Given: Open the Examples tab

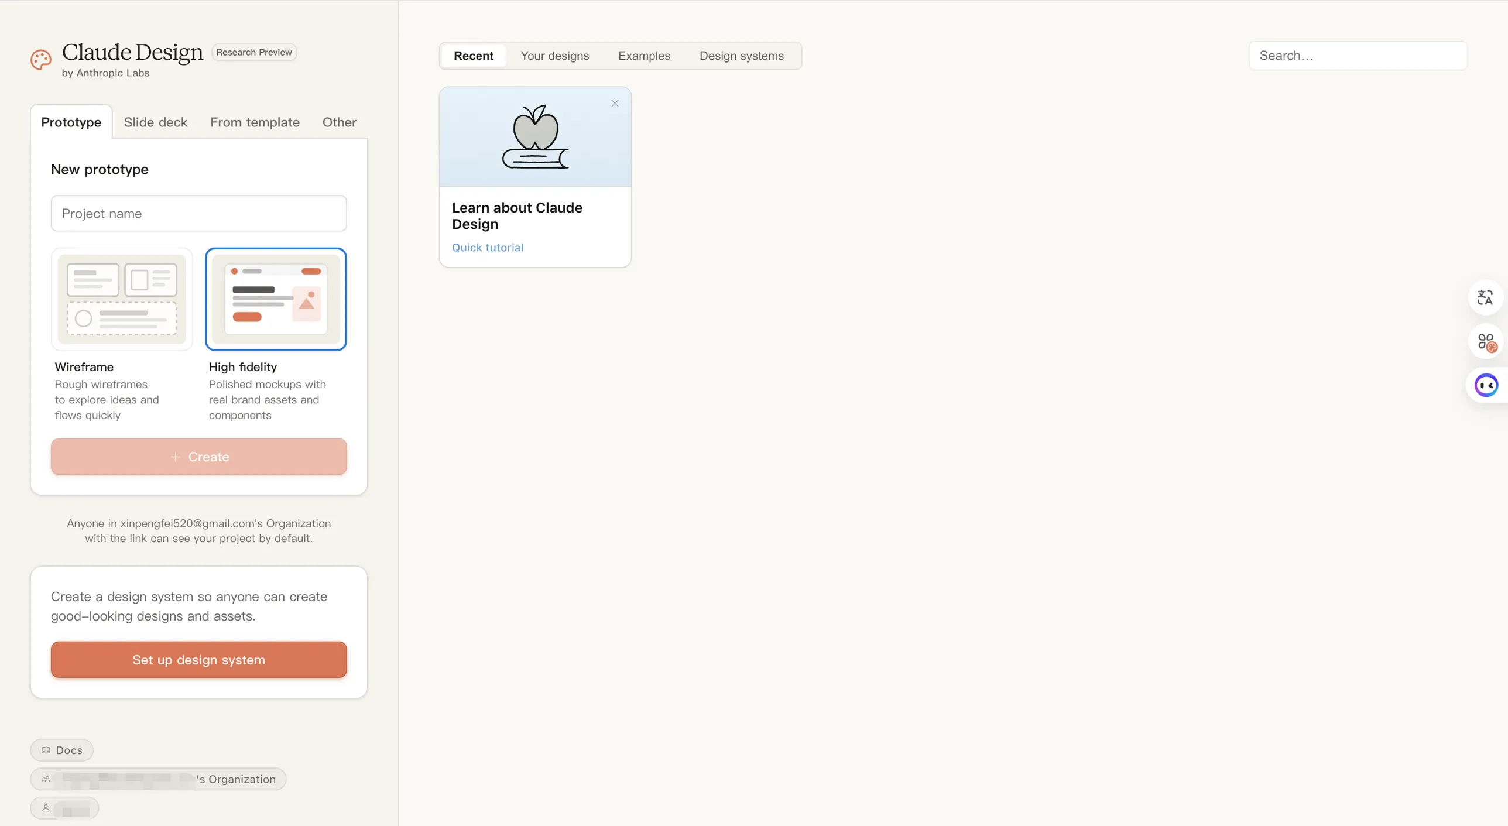Looking at the screenshot, I should pyautogui.click(x=644, y=56).
